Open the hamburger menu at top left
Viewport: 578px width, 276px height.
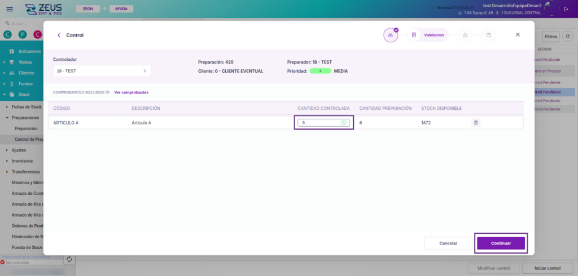9,9
